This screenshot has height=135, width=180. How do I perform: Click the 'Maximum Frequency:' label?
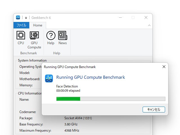point(35,130)
